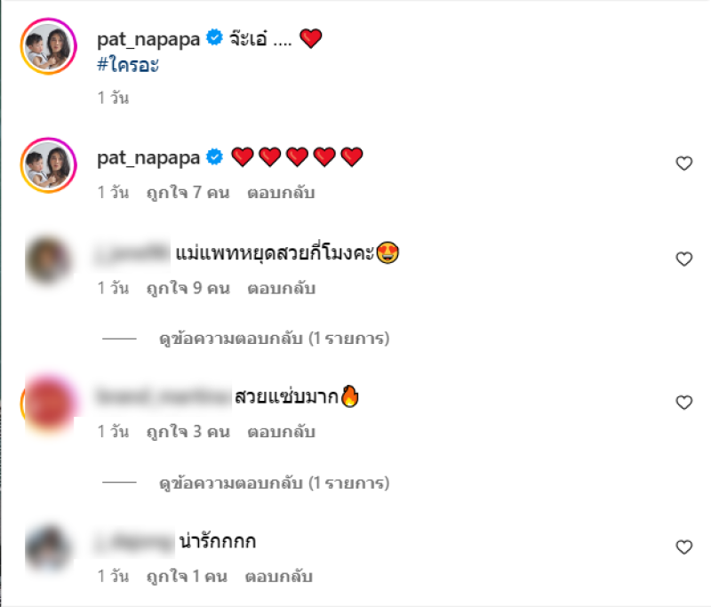
Task: Tap heart icon beside น่ารักกกก comment
Action: 683,547
